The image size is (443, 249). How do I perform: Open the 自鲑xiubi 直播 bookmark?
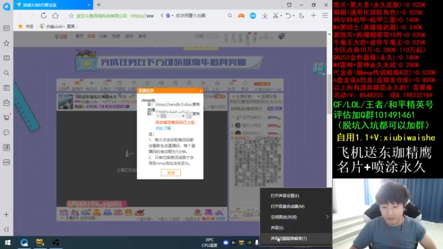click(x=58, y=26)
